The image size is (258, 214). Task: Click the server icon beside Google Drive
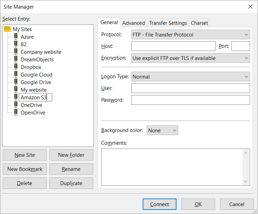pyautogui.click(x=16, y=82)
